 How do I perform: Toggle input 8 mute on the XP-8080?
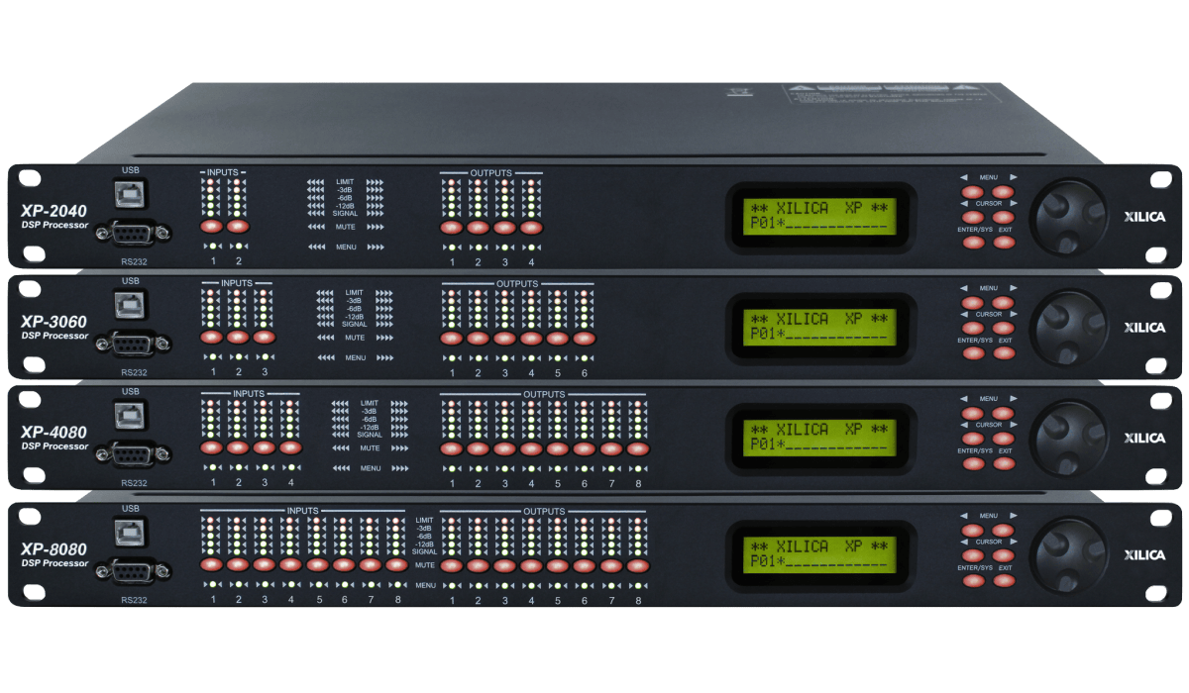tap(396, 564)
